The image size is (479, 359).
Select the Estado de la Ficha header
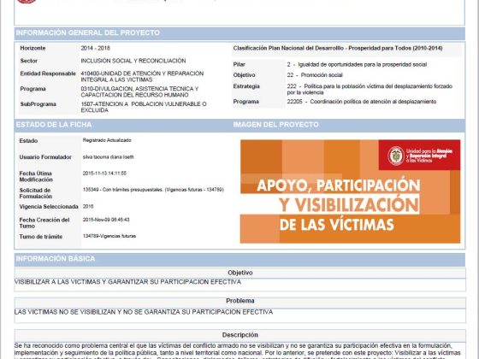(x=122, y=125)
